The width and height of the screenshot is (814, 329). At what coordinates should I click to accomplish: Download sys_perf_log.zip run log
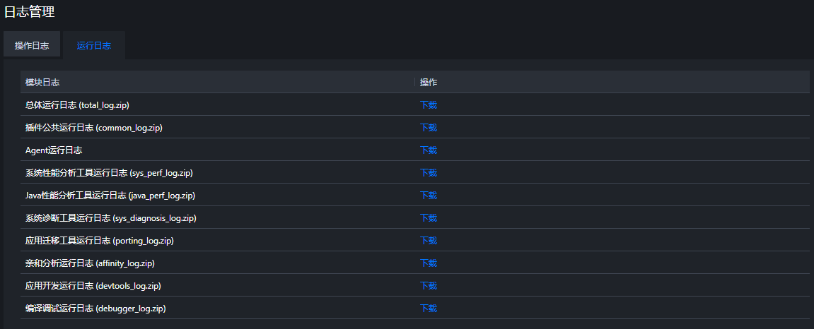(429, 172)
